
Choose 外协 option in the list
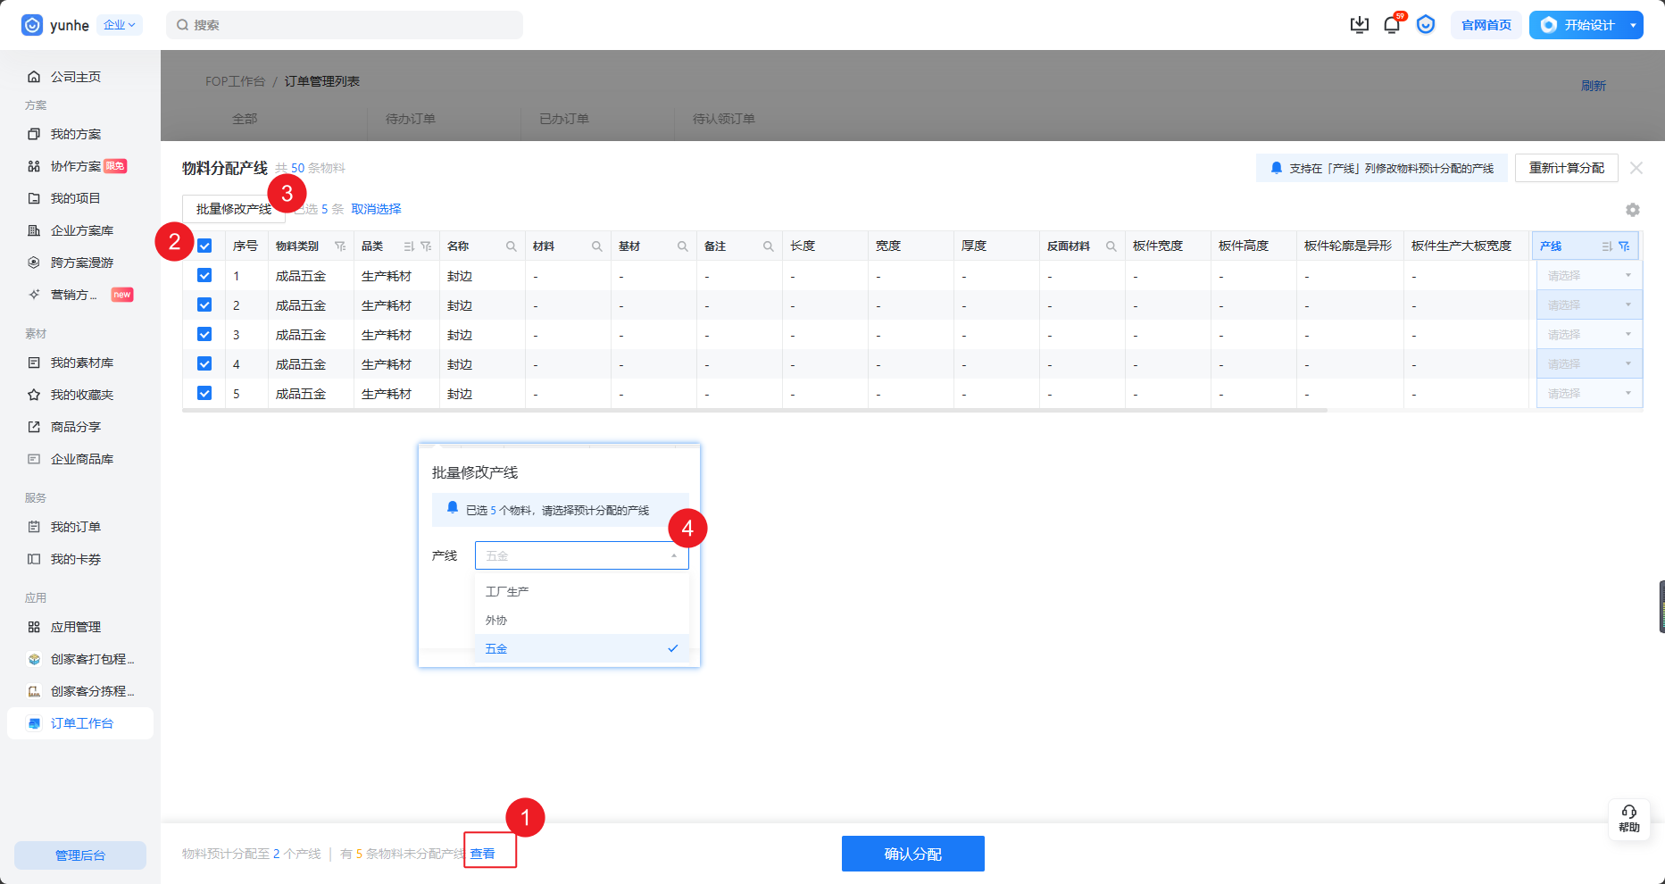pyautogui.click(x=496, y=621)
